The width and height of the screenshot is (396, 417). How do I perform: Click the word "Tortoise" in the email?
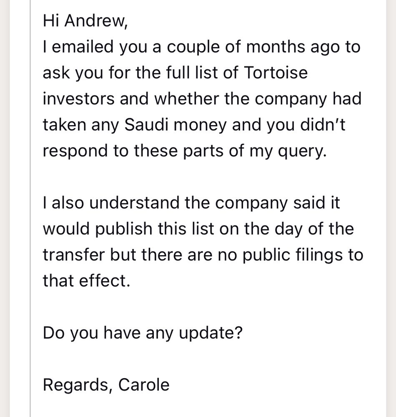pyautogui.click(x=276, y=73)
